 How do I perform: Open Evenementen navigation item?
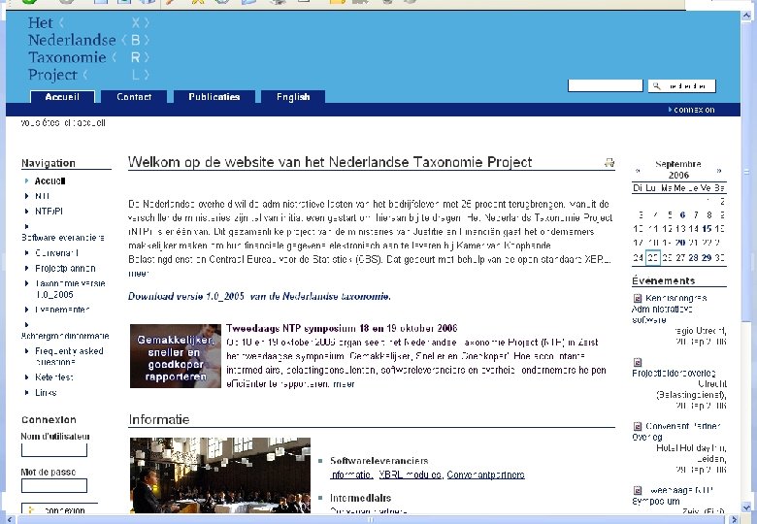pyautogui.click(x=62, y=310)
